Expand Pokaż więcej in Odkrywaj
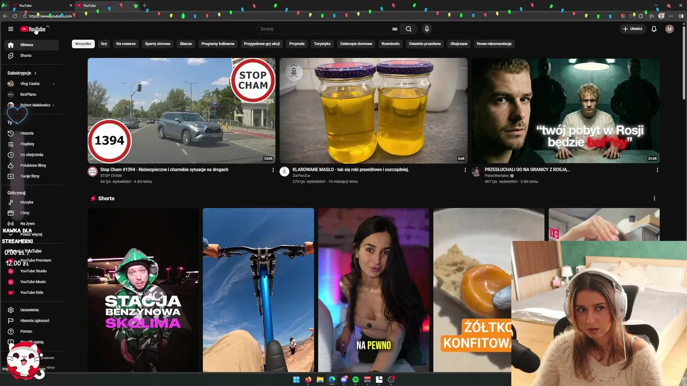 [31, 234]
